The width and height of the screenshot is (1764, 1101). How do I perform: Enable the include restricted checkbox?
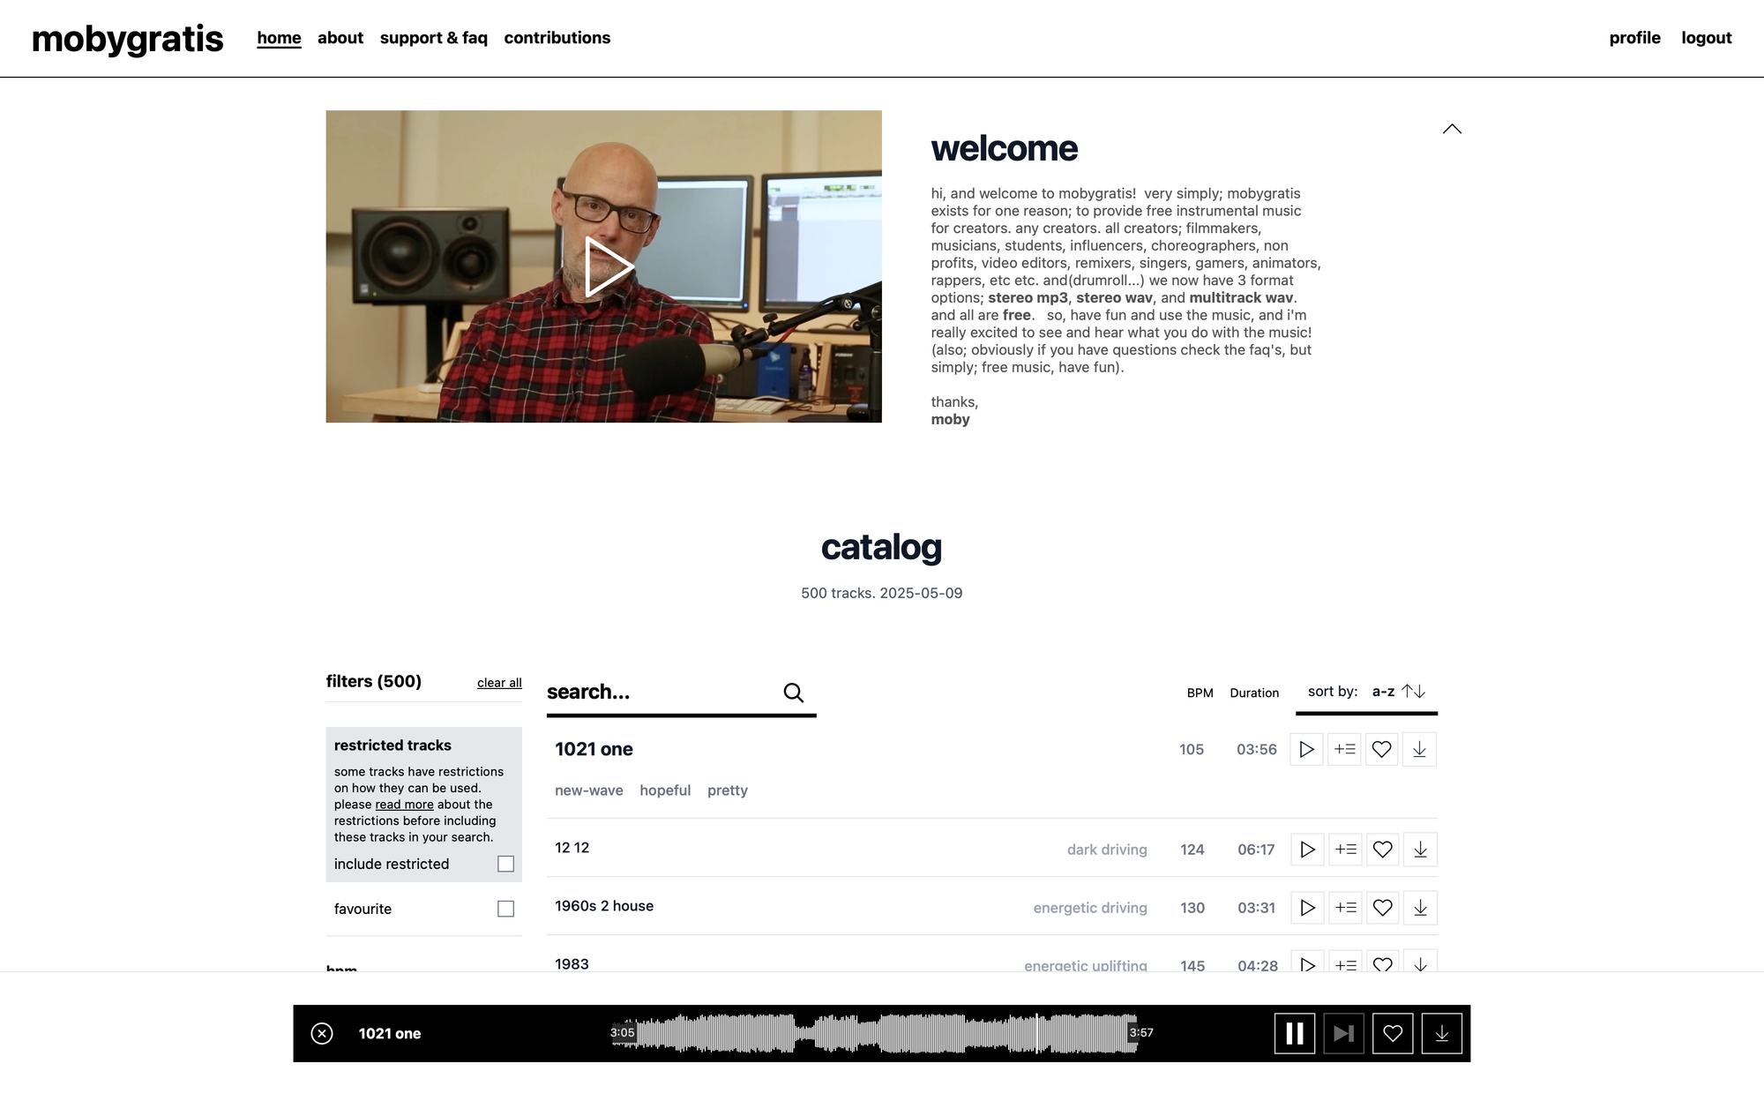[505, 864]
